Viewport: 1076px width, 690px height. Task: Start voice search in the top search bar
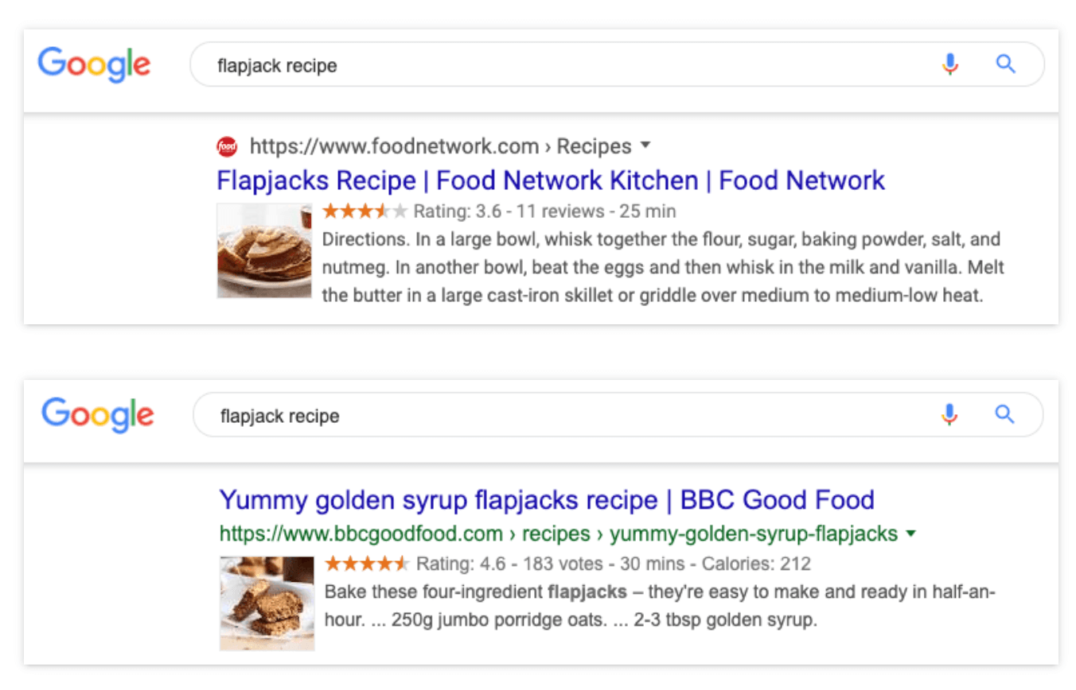click(x=949, y=64)
